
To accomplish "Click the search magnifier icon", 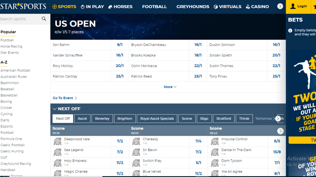I will [x=44, y=19].
